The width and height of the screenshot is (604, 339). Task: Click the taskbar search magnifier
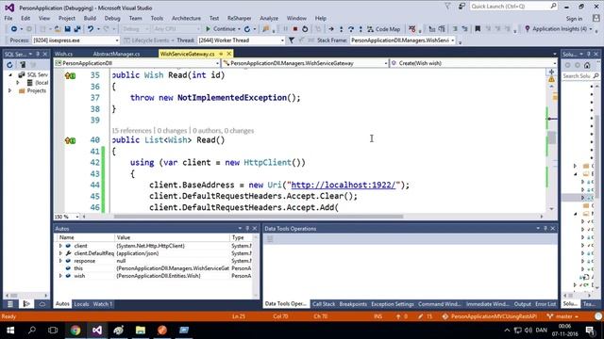[x=32, y=331]
